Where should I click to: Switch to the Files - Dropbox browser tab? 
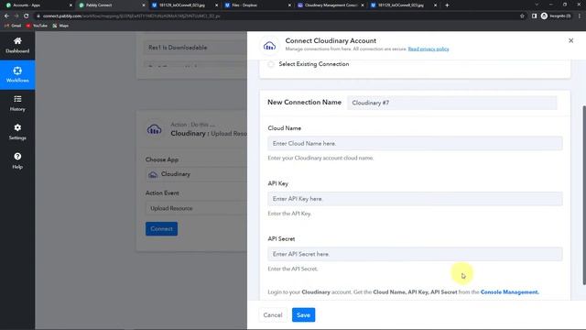coord(256,5)
